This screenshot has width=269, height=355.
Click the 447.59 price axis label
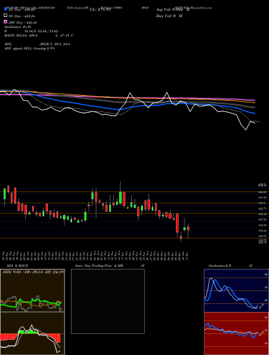[x=264, y=197]
